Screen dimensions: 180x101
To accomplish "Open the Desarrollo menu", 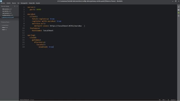I will coord(32,3).
